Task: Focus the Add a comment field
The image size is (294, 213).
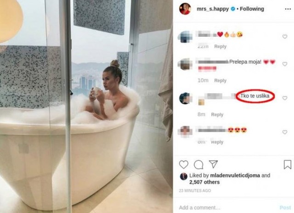Action: click(x=227, y=207)
